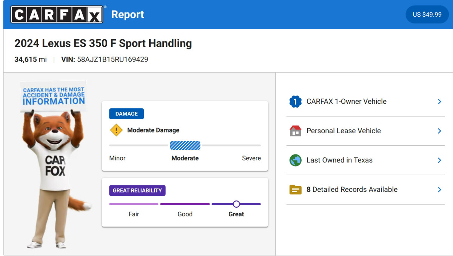Click the GREAT RELIABILITY badge
Image resolution: width=453 pixels, height=256 pixels.
137,191
